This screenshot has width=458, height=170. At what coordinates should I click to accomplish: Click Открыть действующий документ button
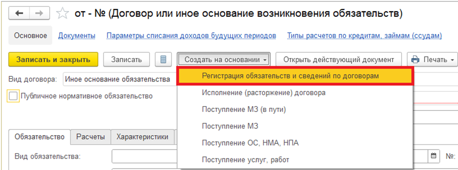[x=339, y=59]
